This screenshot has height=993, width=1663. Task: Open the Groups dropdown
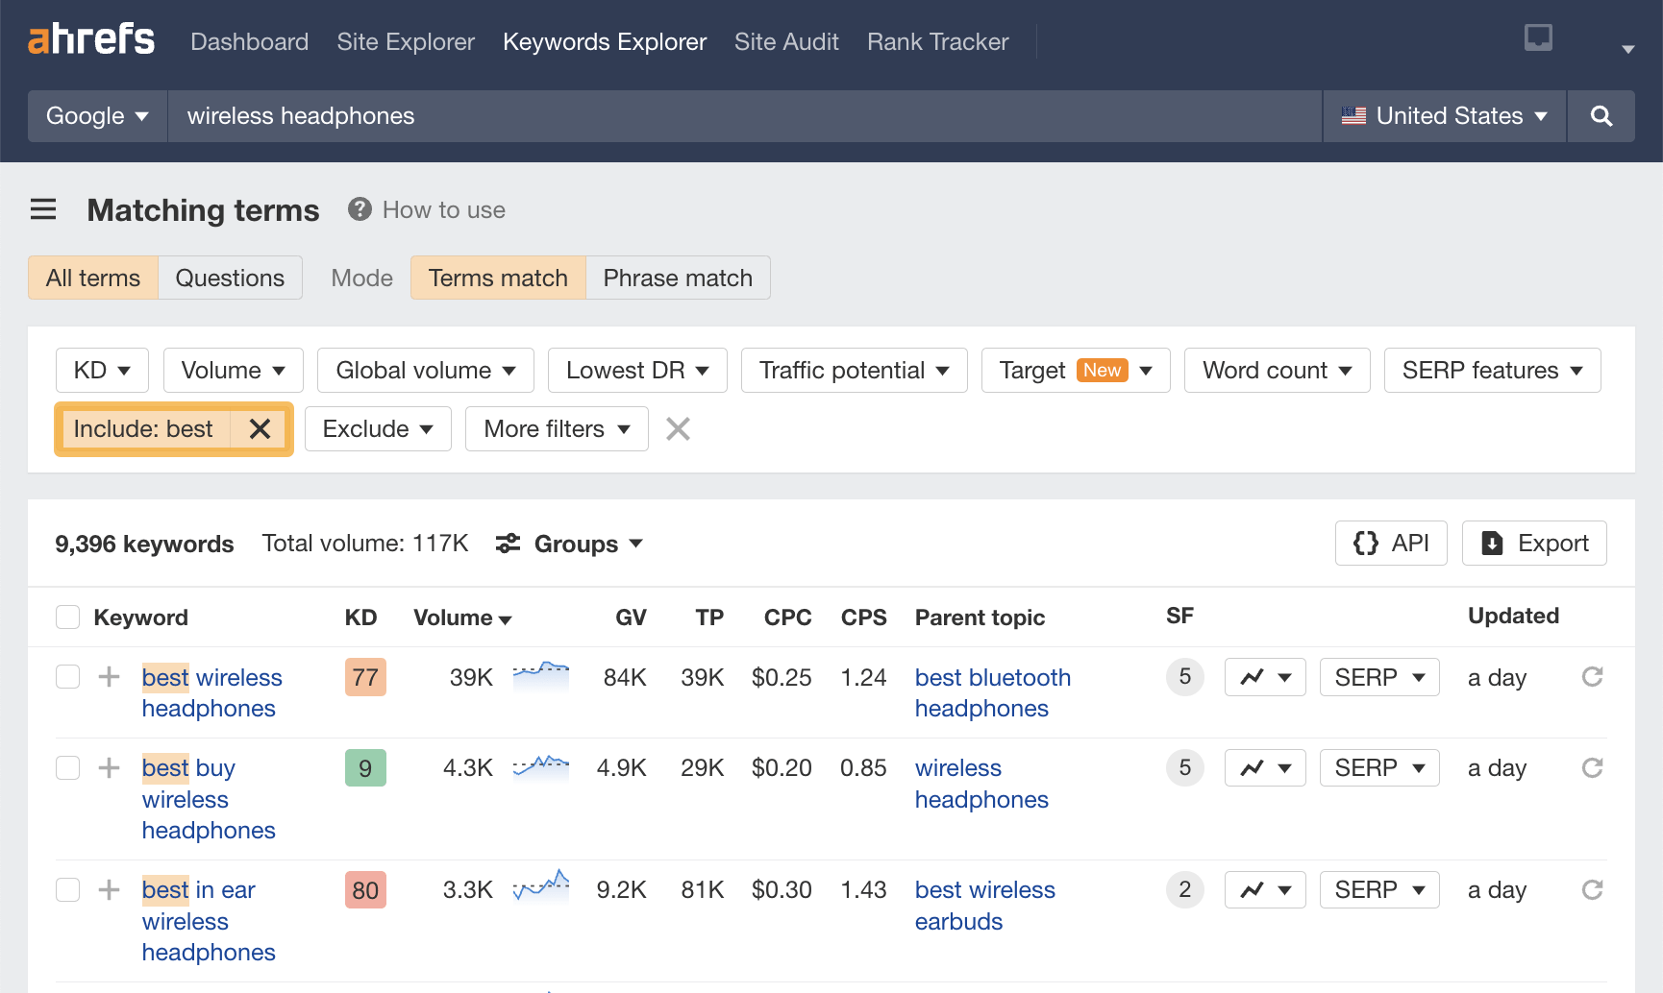pyautogui.click(x=574, y=544)
